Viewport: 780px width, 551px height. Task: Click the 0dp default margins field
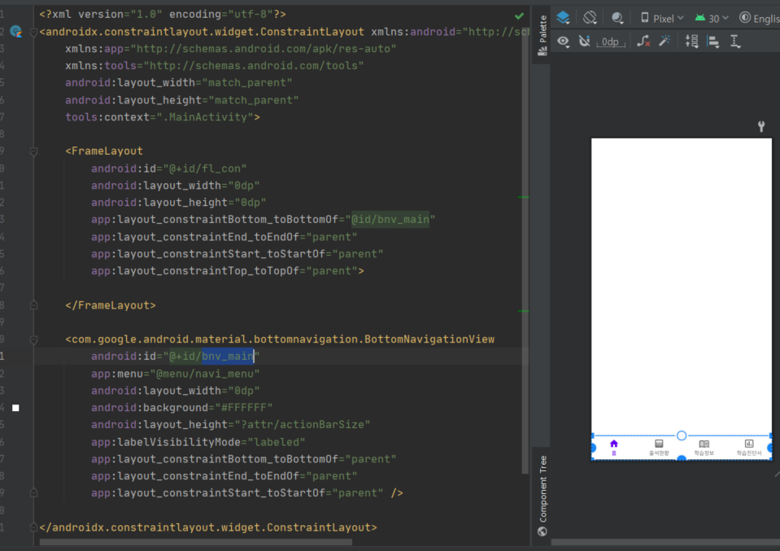pos(610,42)
